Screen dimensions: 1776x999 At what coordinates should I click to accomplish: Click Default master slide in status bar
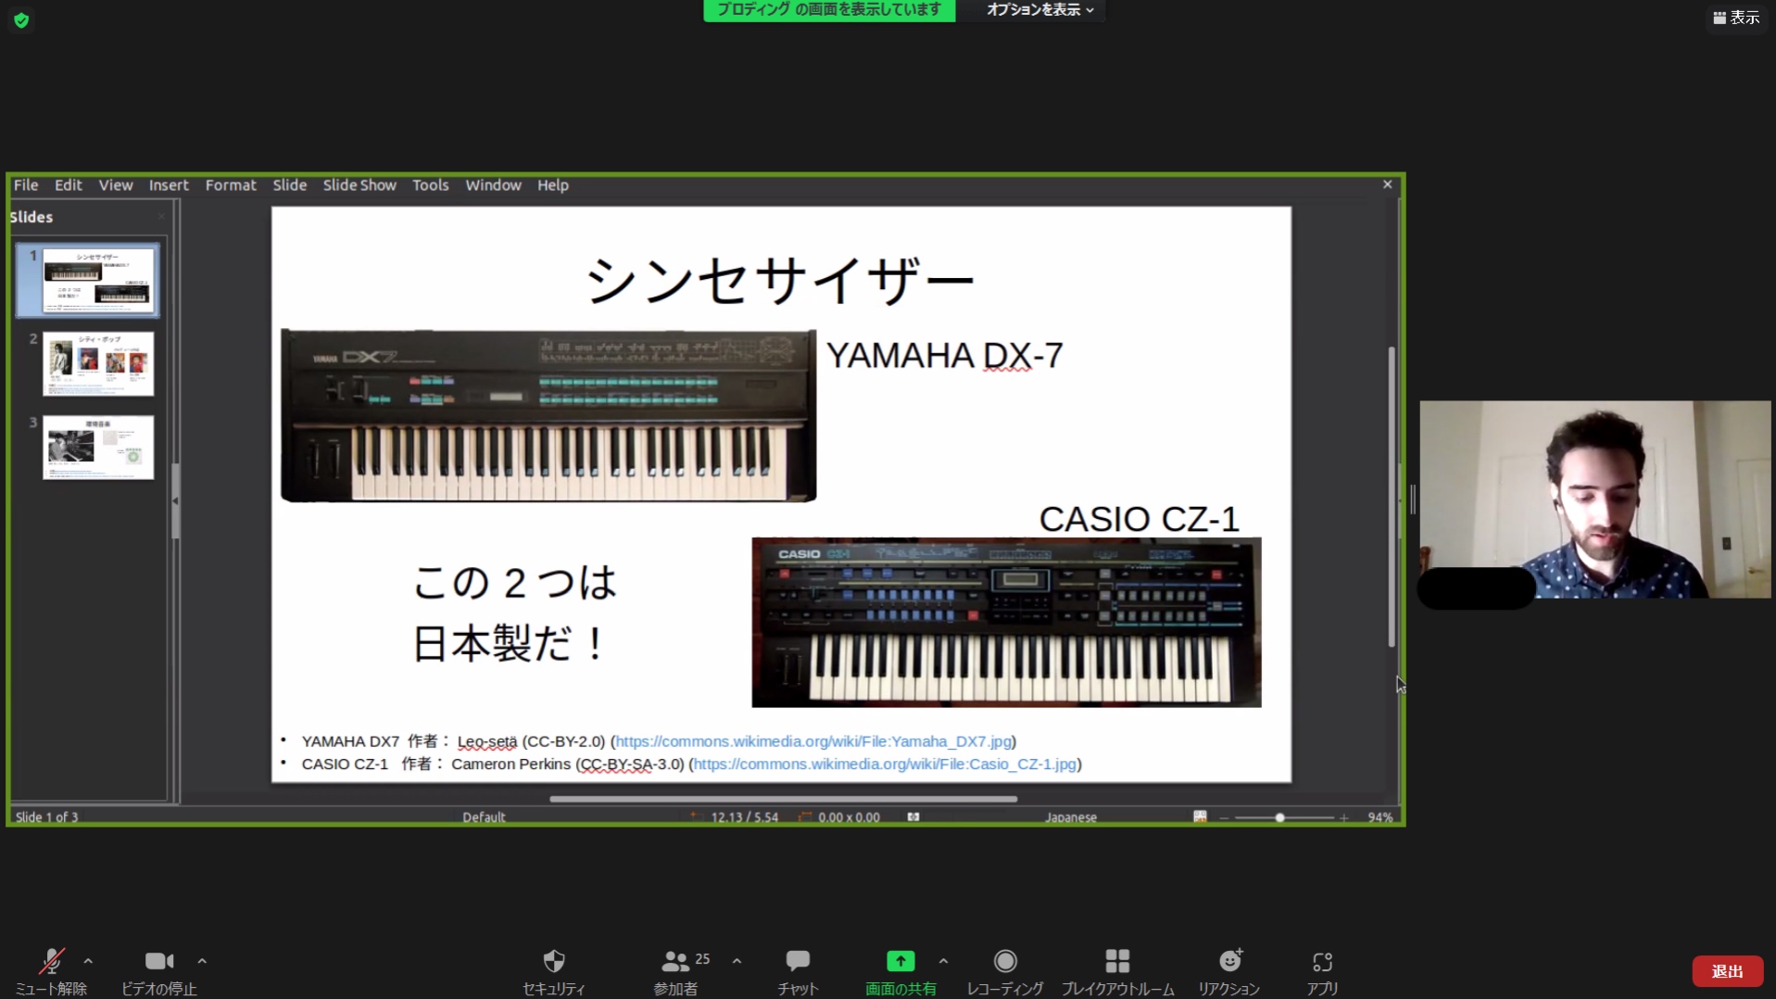point(484,817)
